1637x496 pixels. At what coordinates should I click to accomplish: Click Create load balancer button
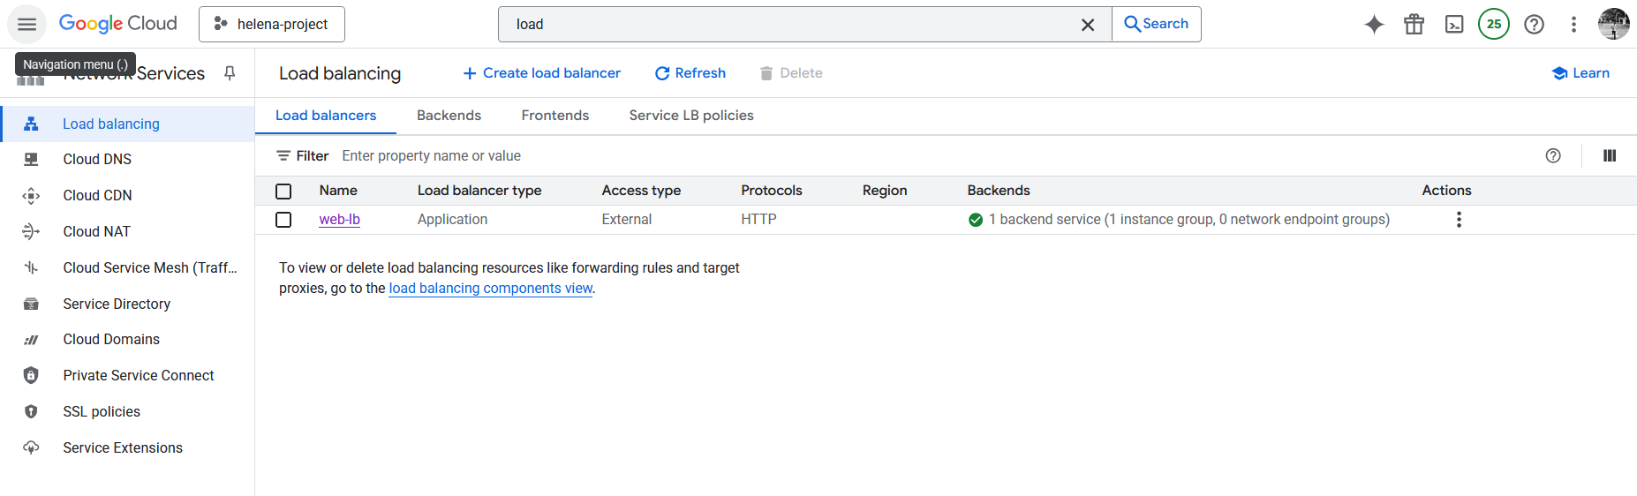541,73
